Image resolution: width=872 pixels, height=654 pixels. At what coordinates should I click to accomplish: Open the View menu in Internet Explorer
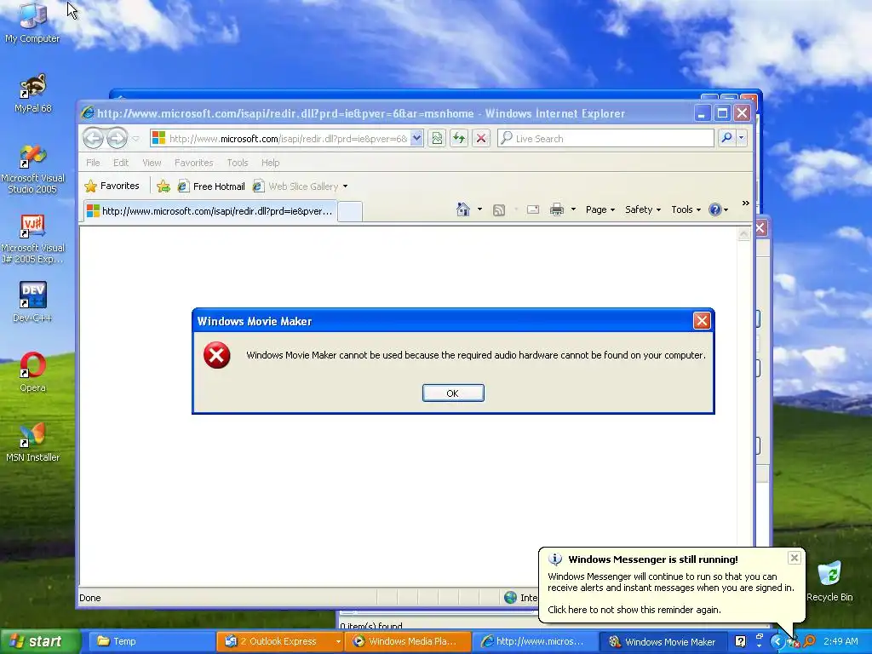[152, 163]
